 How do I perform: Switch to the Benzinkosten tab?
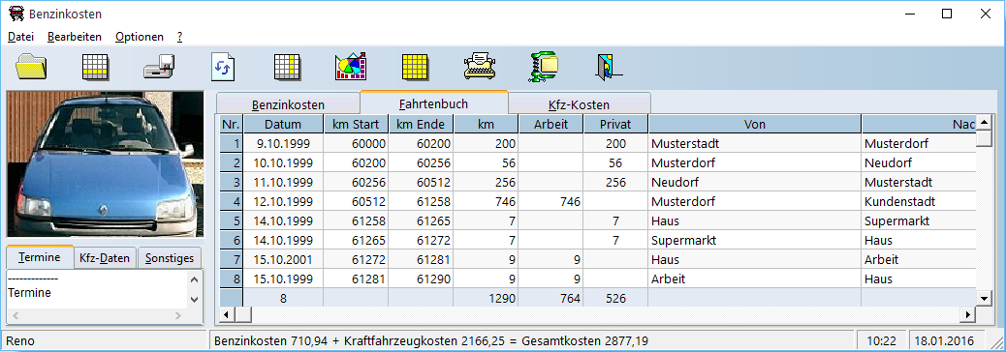[x=288, y=104]
